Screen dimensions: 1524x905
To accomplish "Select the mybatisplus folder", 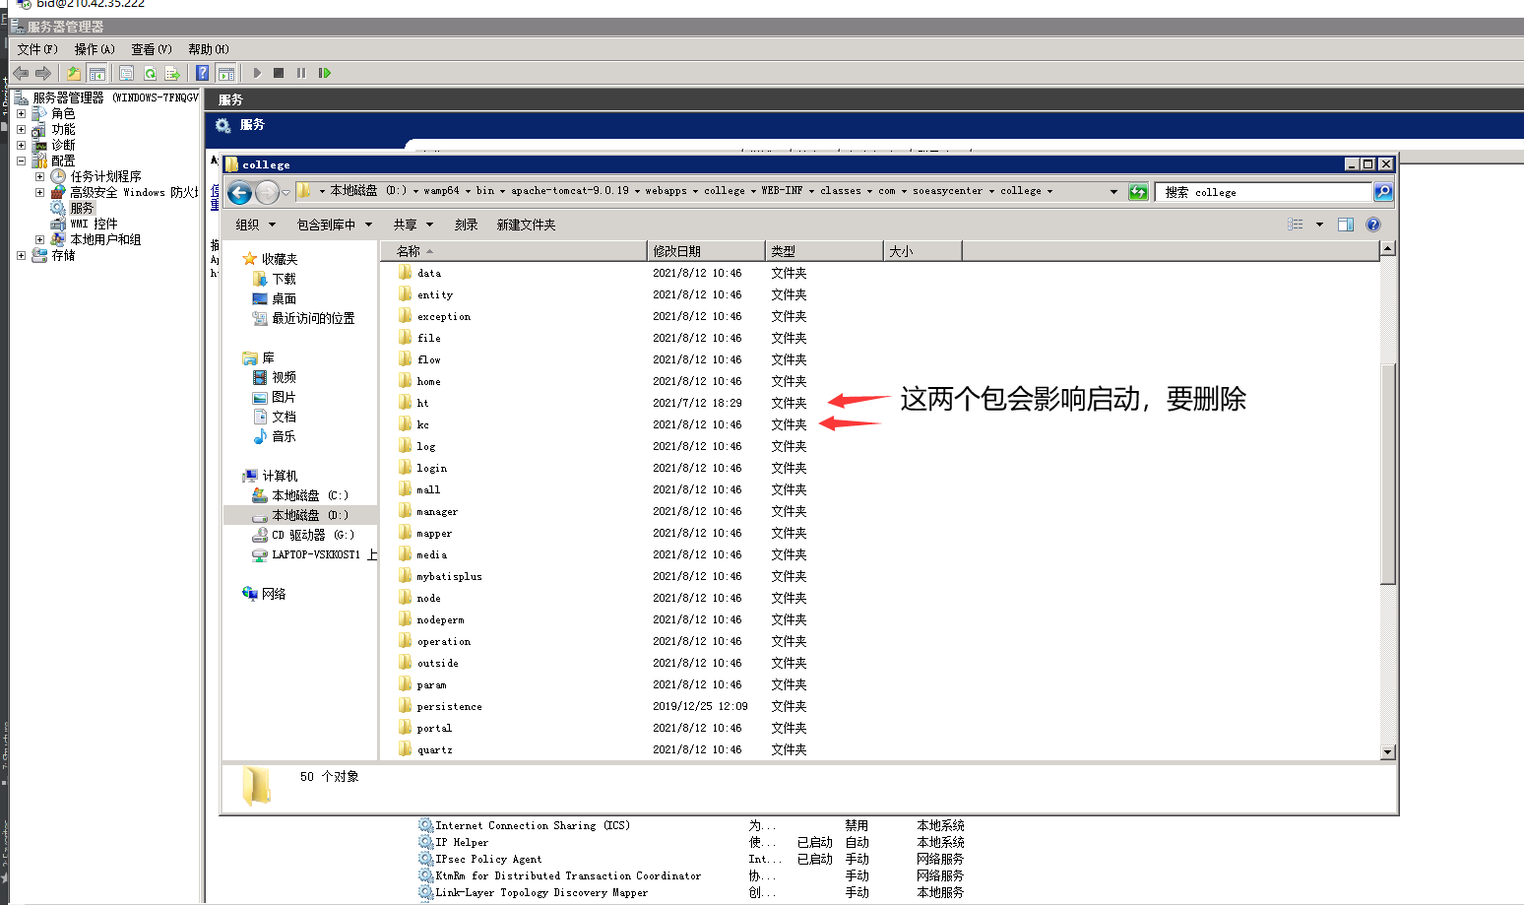I will [x=449, y=576].
